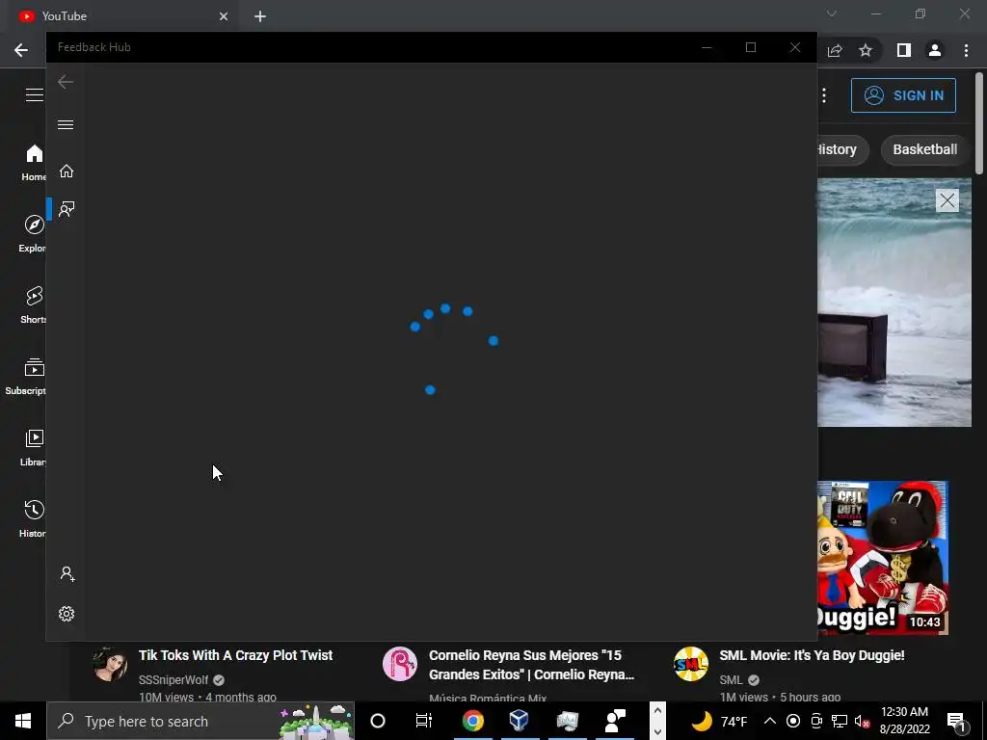Screen dimensions: 987x740
Task: Open Feedback Hub settings gear
Action: pyautogui.click(x=67, y=614)
